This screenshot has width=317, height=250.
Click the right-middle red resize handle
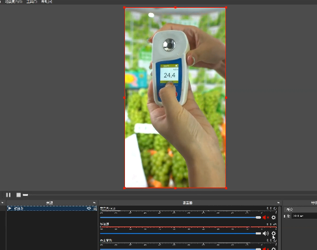(x=226, y=98)
